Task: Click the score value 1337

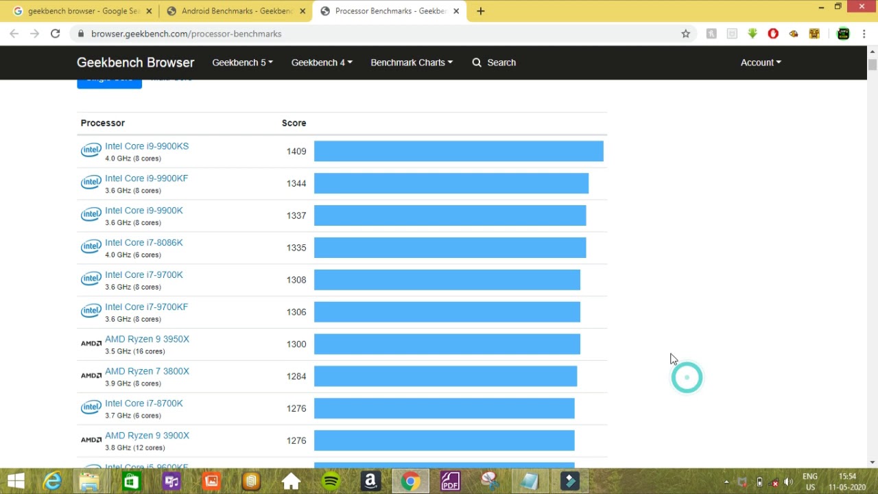Action: [x=296, y=215]
